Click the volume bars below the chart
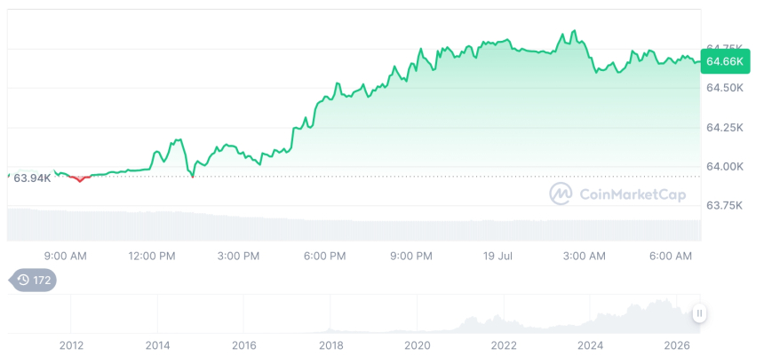Screen dimensions: 764x356 point(354,225)
